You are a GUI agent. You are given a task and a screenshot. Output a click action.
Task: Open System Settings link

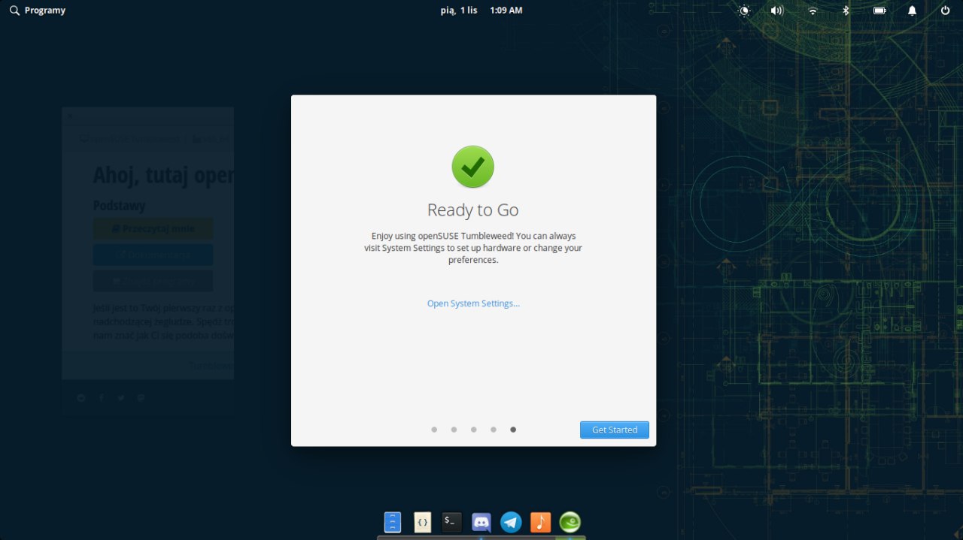[x=473, y=303]
